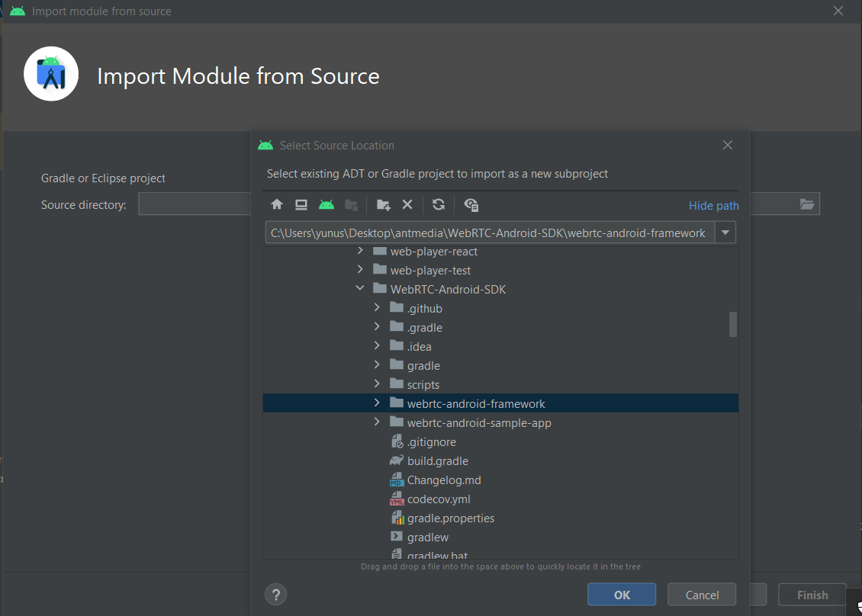Click the .gitignore file icon
This screenshot has width=862, height=616.
397,441
